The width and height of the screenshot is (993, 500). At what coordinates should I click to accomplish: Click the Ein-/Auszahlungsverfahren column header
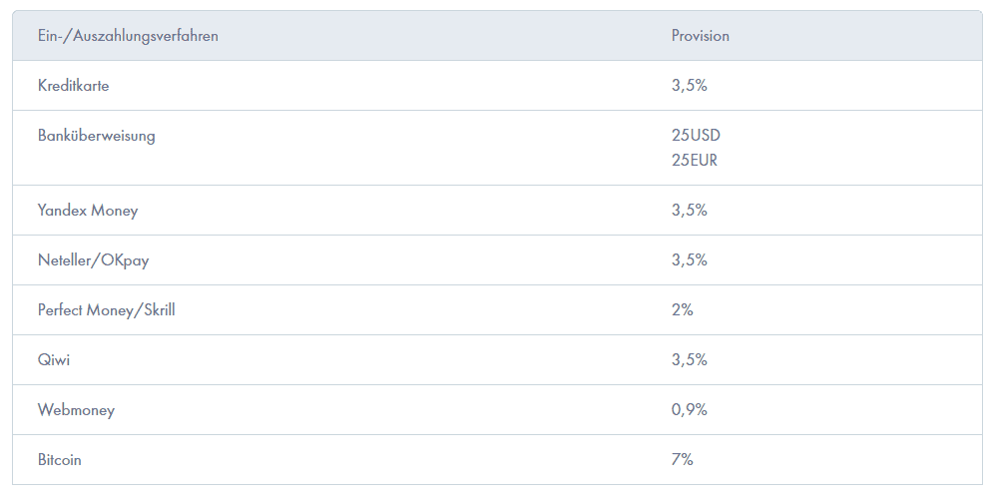[128, 36]
